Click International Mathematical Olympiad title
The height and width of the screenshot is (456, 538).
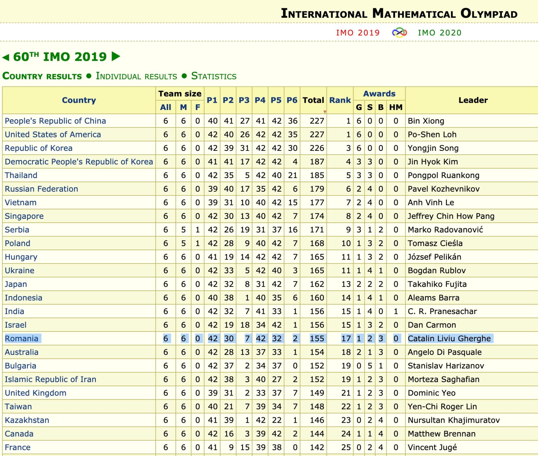point(399,13)
